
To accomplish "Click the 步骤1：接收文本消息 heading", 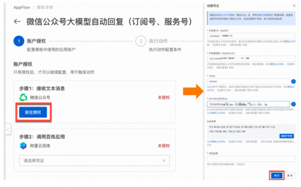I will coord(42,89).
